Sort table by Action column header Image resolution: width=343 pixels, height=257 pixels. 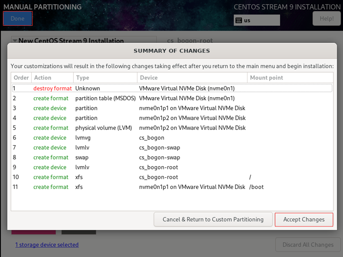(52, 78)
